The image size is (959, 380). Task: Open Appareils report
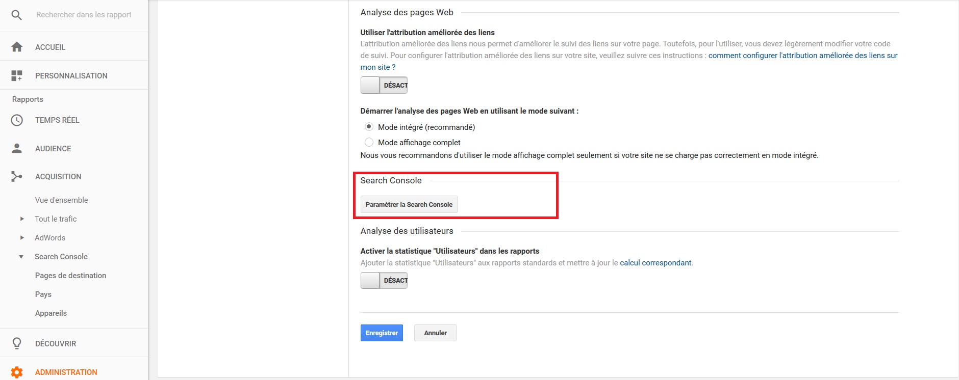(51, 313)
